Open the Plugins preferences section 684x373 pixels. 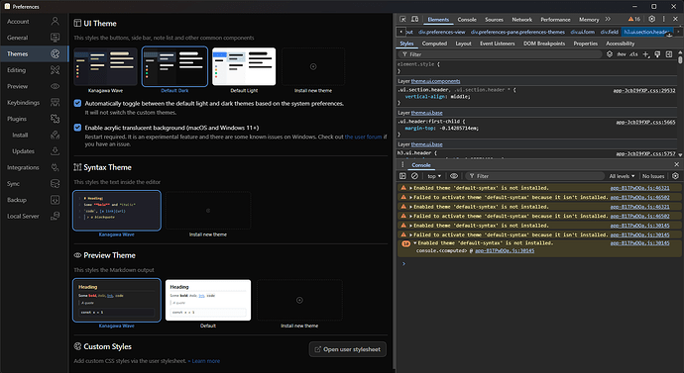34,119
